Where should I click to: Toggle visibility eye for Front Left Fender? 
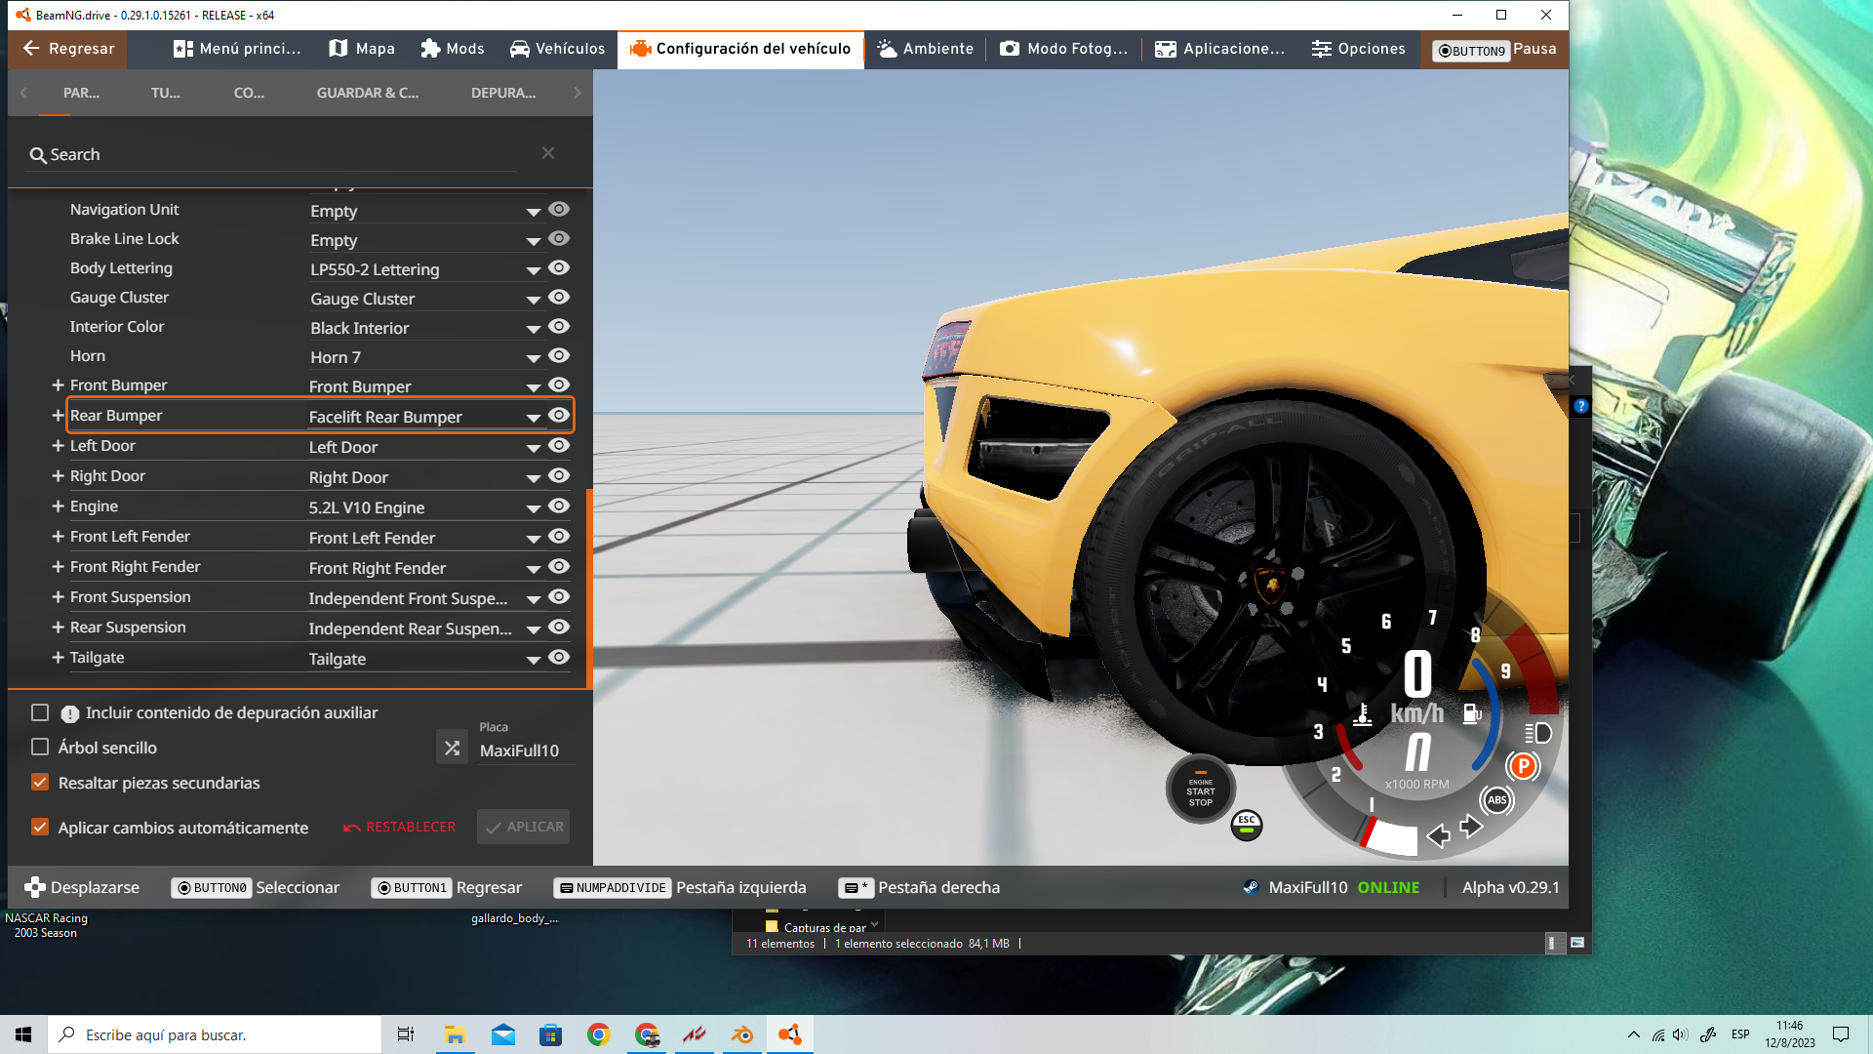pos(559,536)
